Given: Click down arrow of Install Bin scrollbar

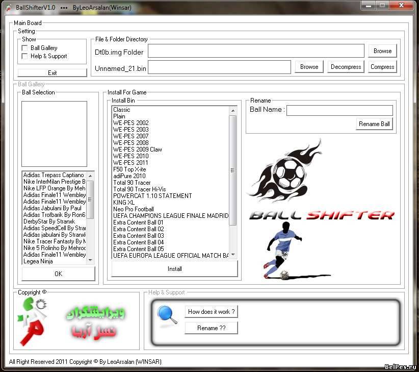Looking at the screenshot, I should pos(233,255).
